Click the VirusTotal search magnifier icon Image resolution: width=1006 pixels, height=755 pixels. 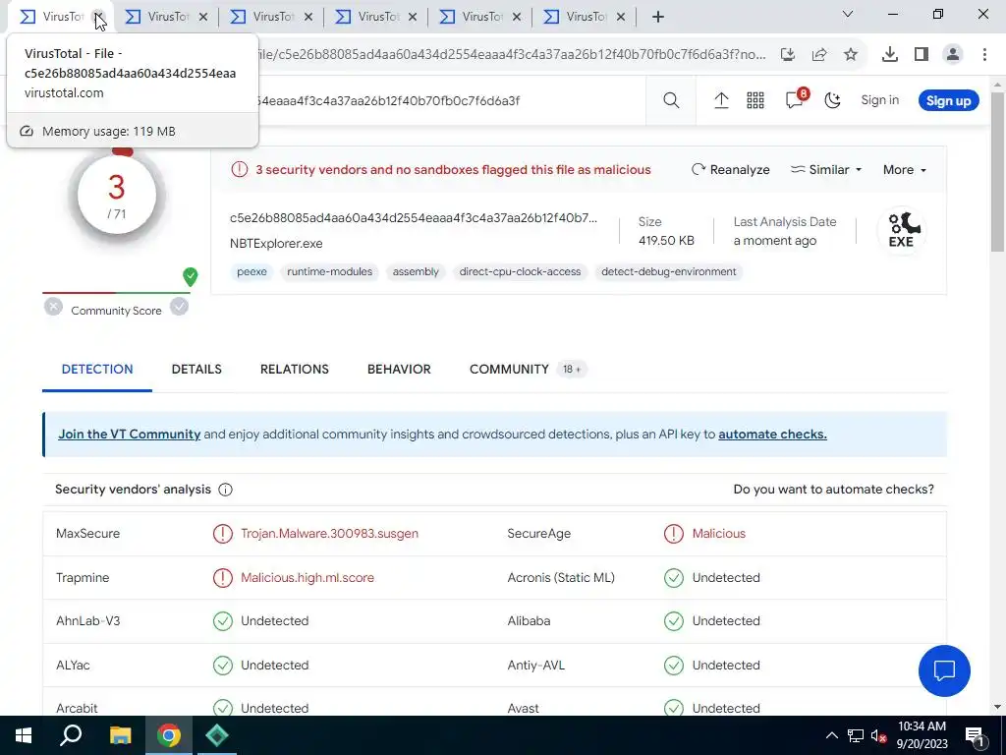tap(671, 100)
